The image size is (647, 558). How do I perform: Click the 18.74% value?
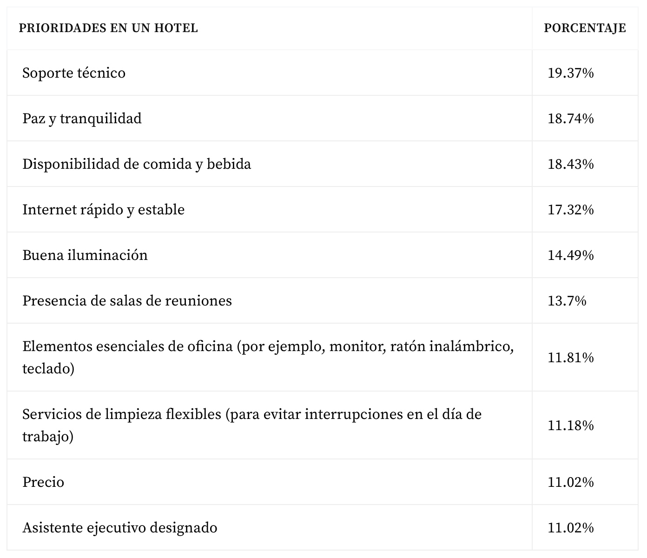571,119
